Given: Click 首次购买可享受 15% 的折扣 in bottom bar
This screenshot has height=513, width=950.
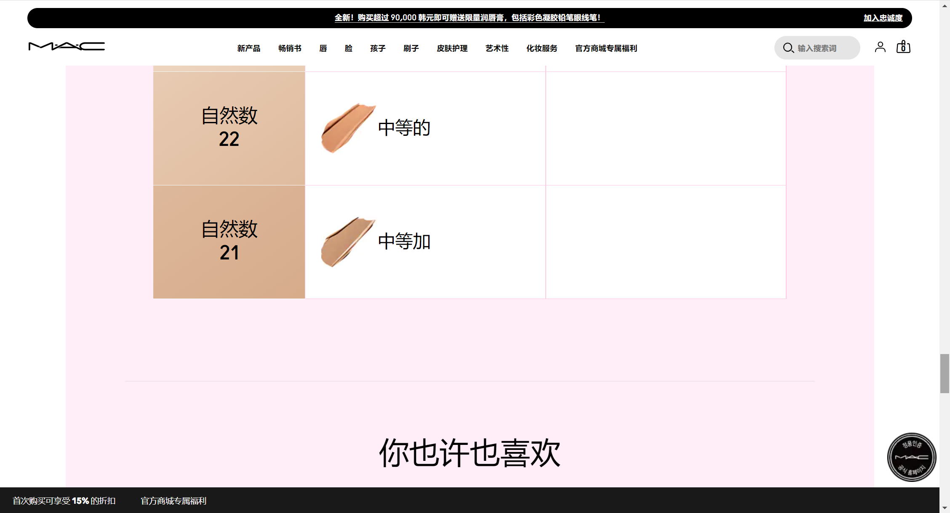Looking at the screenshot, I should pyautogui.click(x=64, y=501).
